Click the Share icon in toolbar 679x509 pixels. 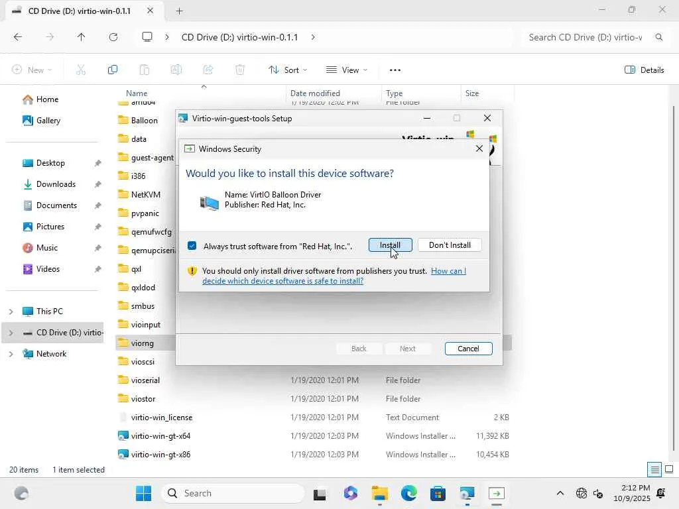click(x=208, y=70)
